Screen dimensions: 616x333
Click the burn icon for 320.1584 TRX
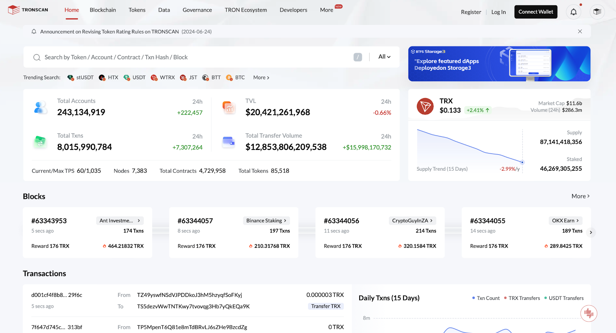[x=400, y=246]
